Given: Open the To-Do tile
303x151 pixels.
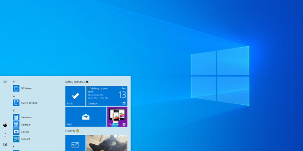Looking at the screenshot, I should tap(75, 96).
